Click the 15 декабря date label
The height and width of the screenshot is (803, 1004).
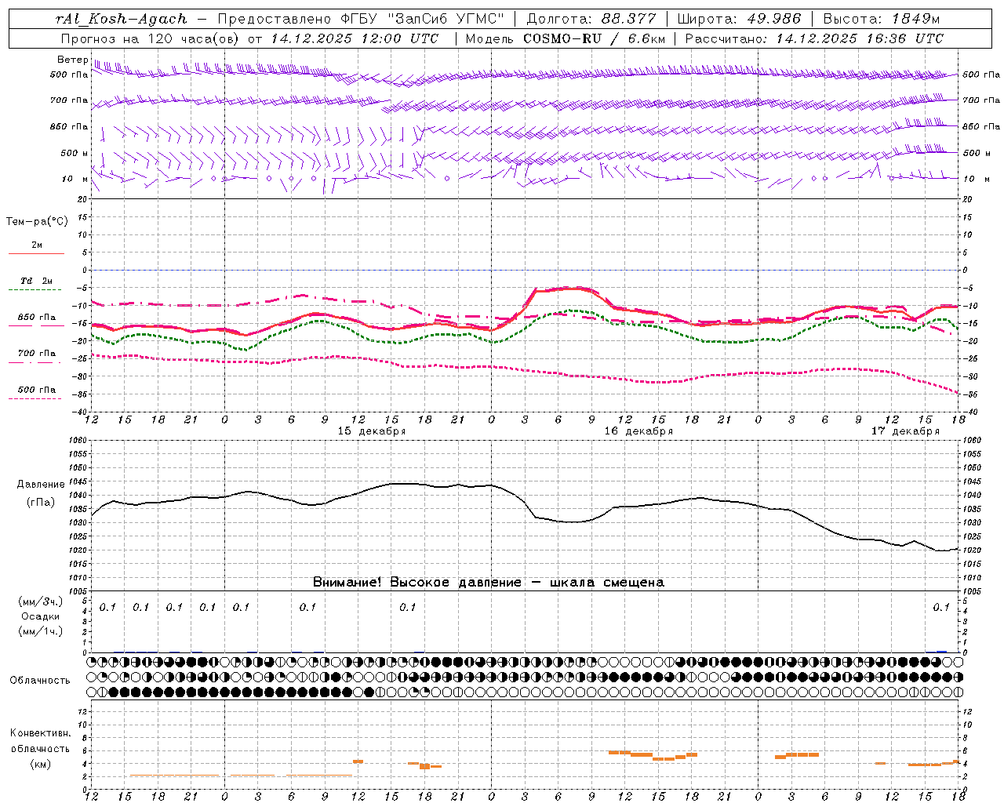tap(372, 431)
